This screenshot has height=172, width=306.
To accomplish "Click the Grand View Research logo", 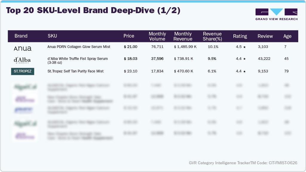I will tap(276, 14).
